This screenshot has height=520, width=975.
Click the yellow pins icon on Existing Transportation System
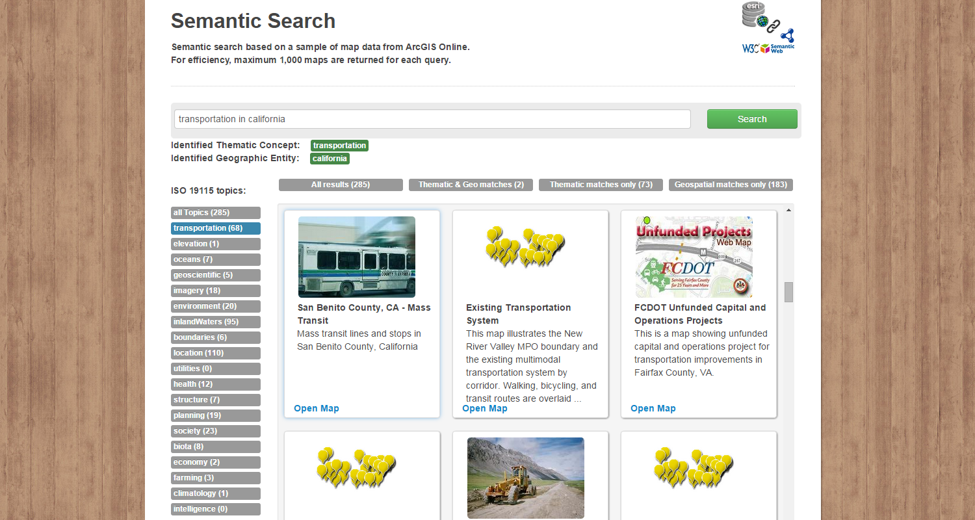(x=525, y=247)
